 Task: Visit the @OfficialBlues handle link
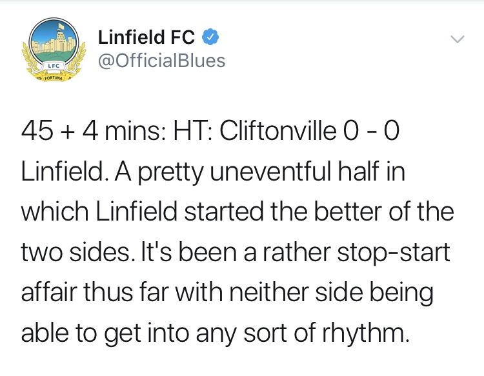(162, 61)
